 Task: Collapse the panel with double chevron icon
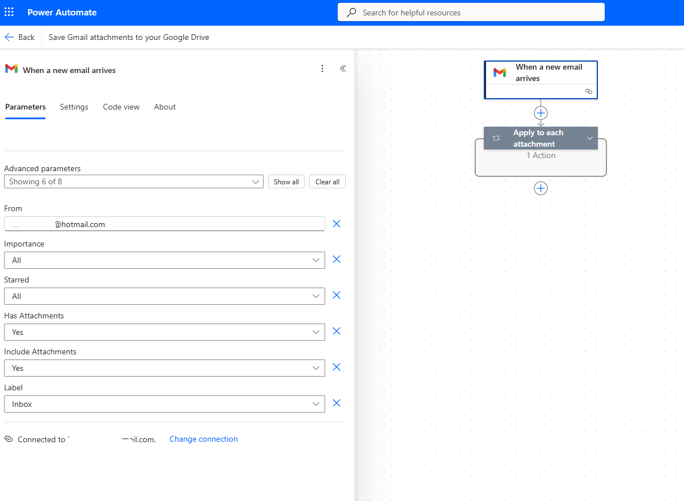[x=343, y=68]
